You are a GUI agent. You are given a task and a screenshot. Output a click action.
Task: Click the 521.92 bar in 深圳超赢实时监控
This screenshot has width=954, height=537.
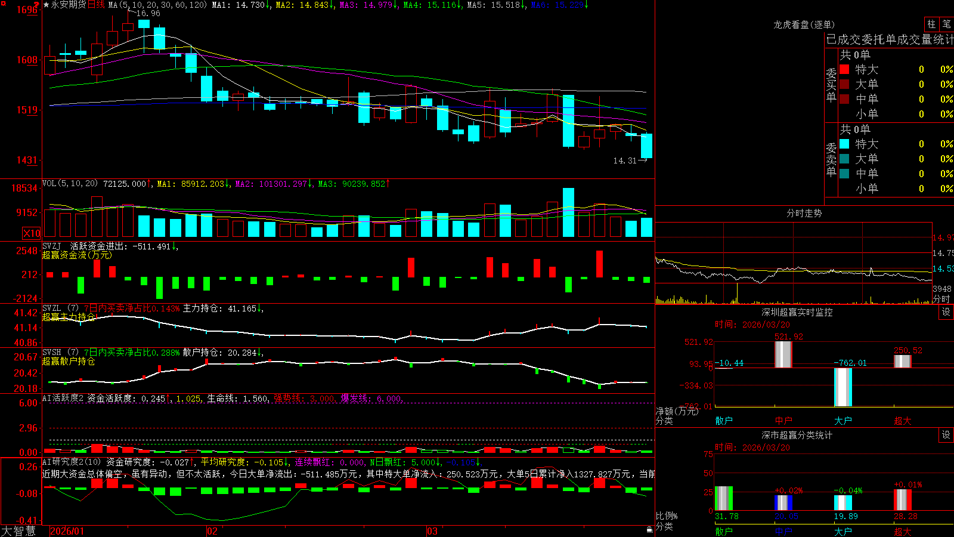783,354
